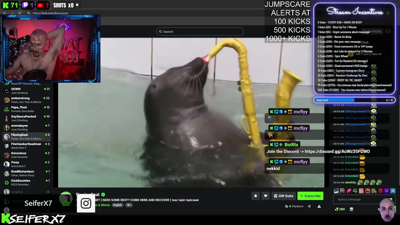Open site info icon in address bar

coord(28,13)
